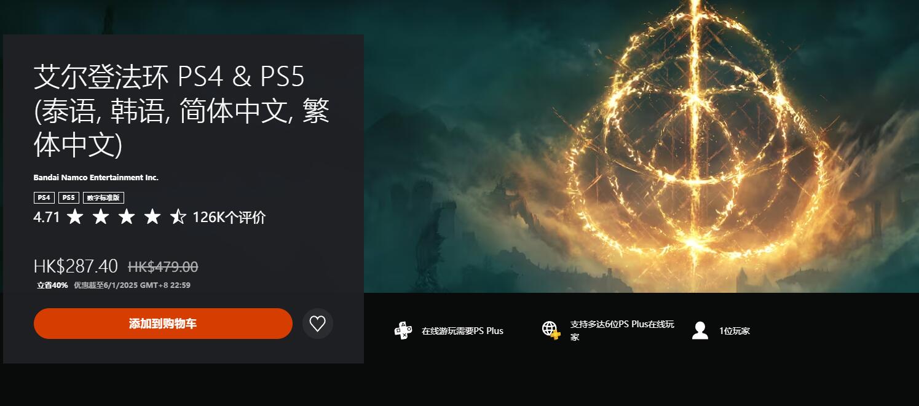Open the 126K个评价 reviews link
This screenshot has width=919, height=406.
(x=229, y=217)
